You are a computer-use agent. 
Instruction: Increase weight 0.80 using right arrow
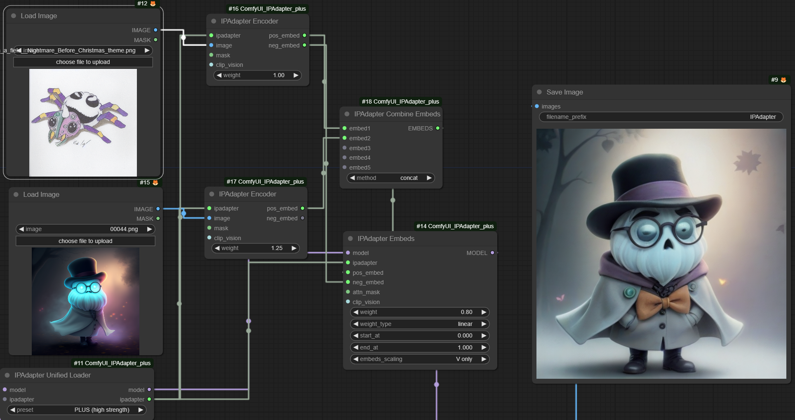coord(484,312)
